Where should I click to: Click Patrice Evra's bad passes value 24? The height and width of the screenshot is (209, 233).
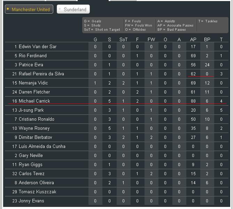tap(207, 65)
